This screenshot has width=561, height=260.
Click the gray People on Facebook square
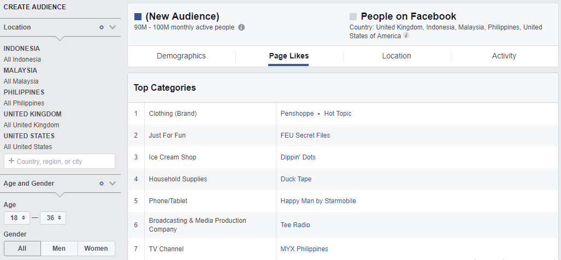pos(353,17)
